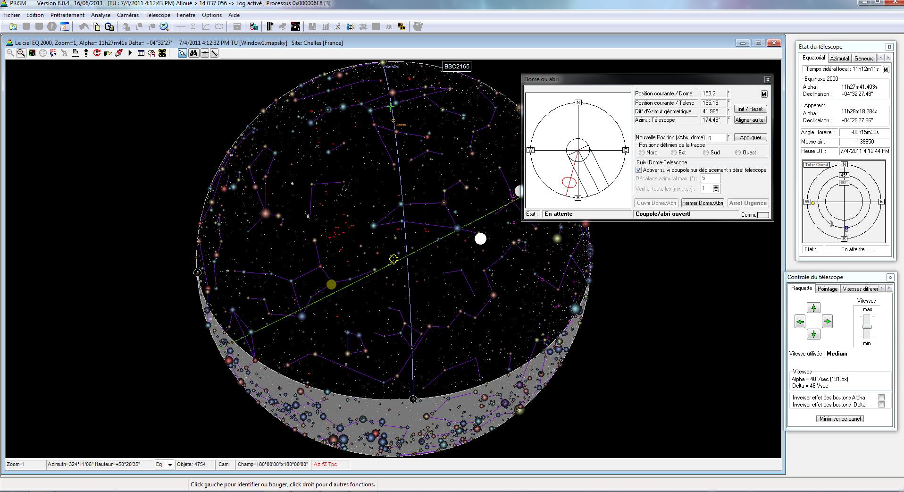The width and height of the screenshot is (904, 492).
Task: Select the crosshair centering tool
Action: pos(205,53)
